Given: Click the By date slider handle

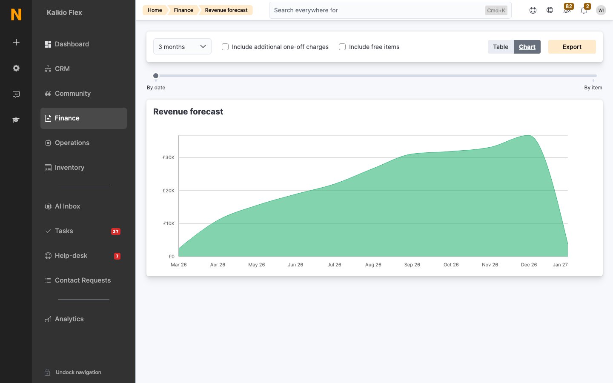Looking at the screenshot, I should [x=156, y=76].
